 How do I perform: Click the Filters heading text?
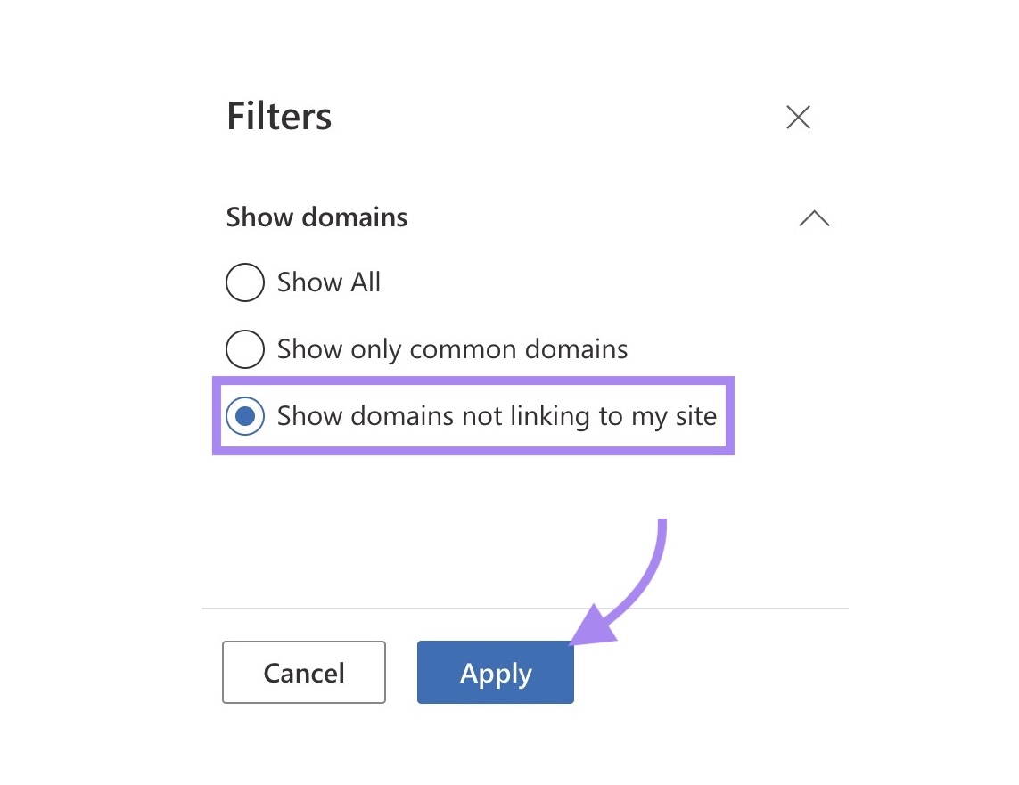click(x=278, y=116)
